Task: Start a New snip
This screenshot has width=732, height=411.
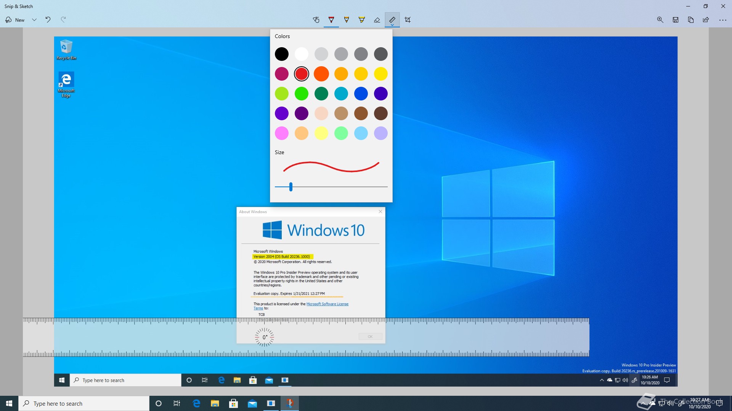Action: point(15,20)
